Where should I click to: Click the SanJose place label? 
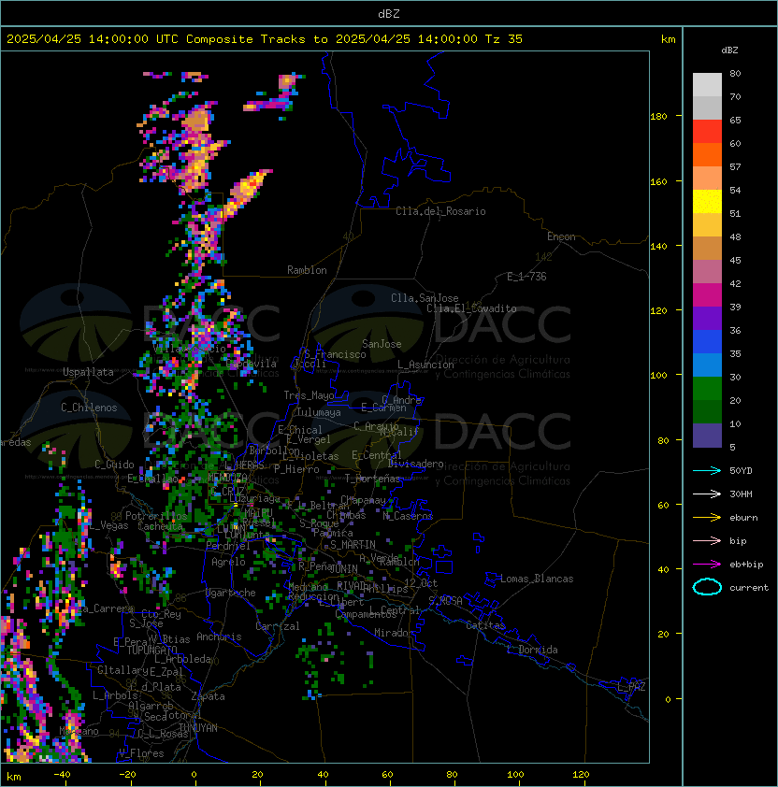click(x=382, y=344)
